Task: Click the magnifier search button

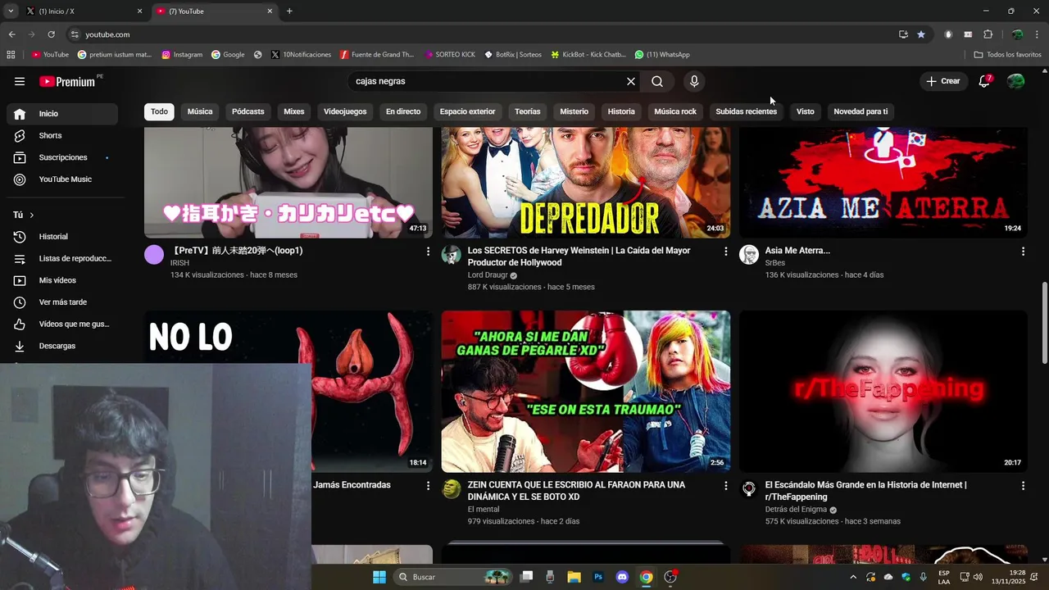Action: (657, 81)
